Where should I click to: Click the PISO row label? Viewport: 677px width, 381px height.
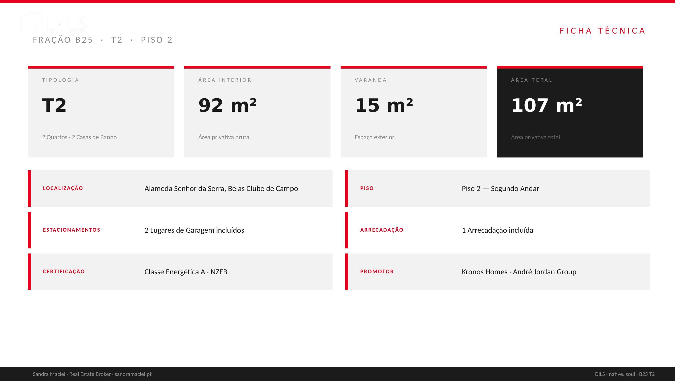point(367,188)
